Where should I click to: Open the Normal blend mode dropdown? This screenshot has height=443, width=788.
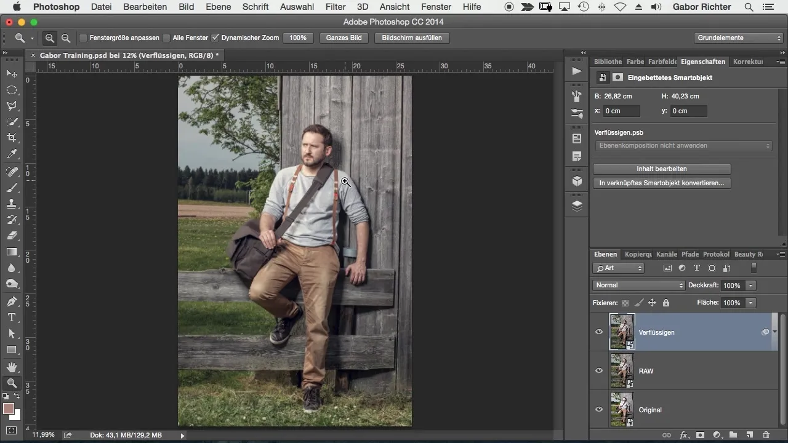tap(638, 285)
